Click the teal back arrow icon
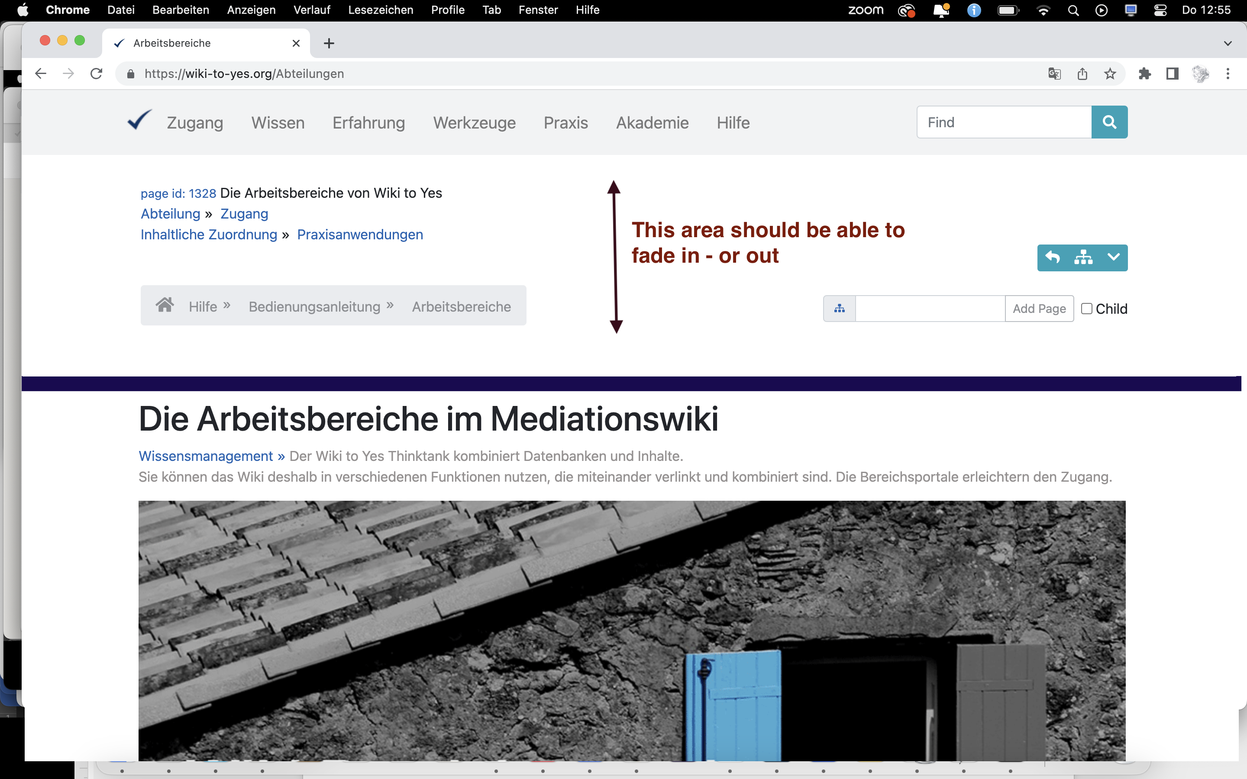This screenshot has height=779, width=1247. pos(1052,257)
